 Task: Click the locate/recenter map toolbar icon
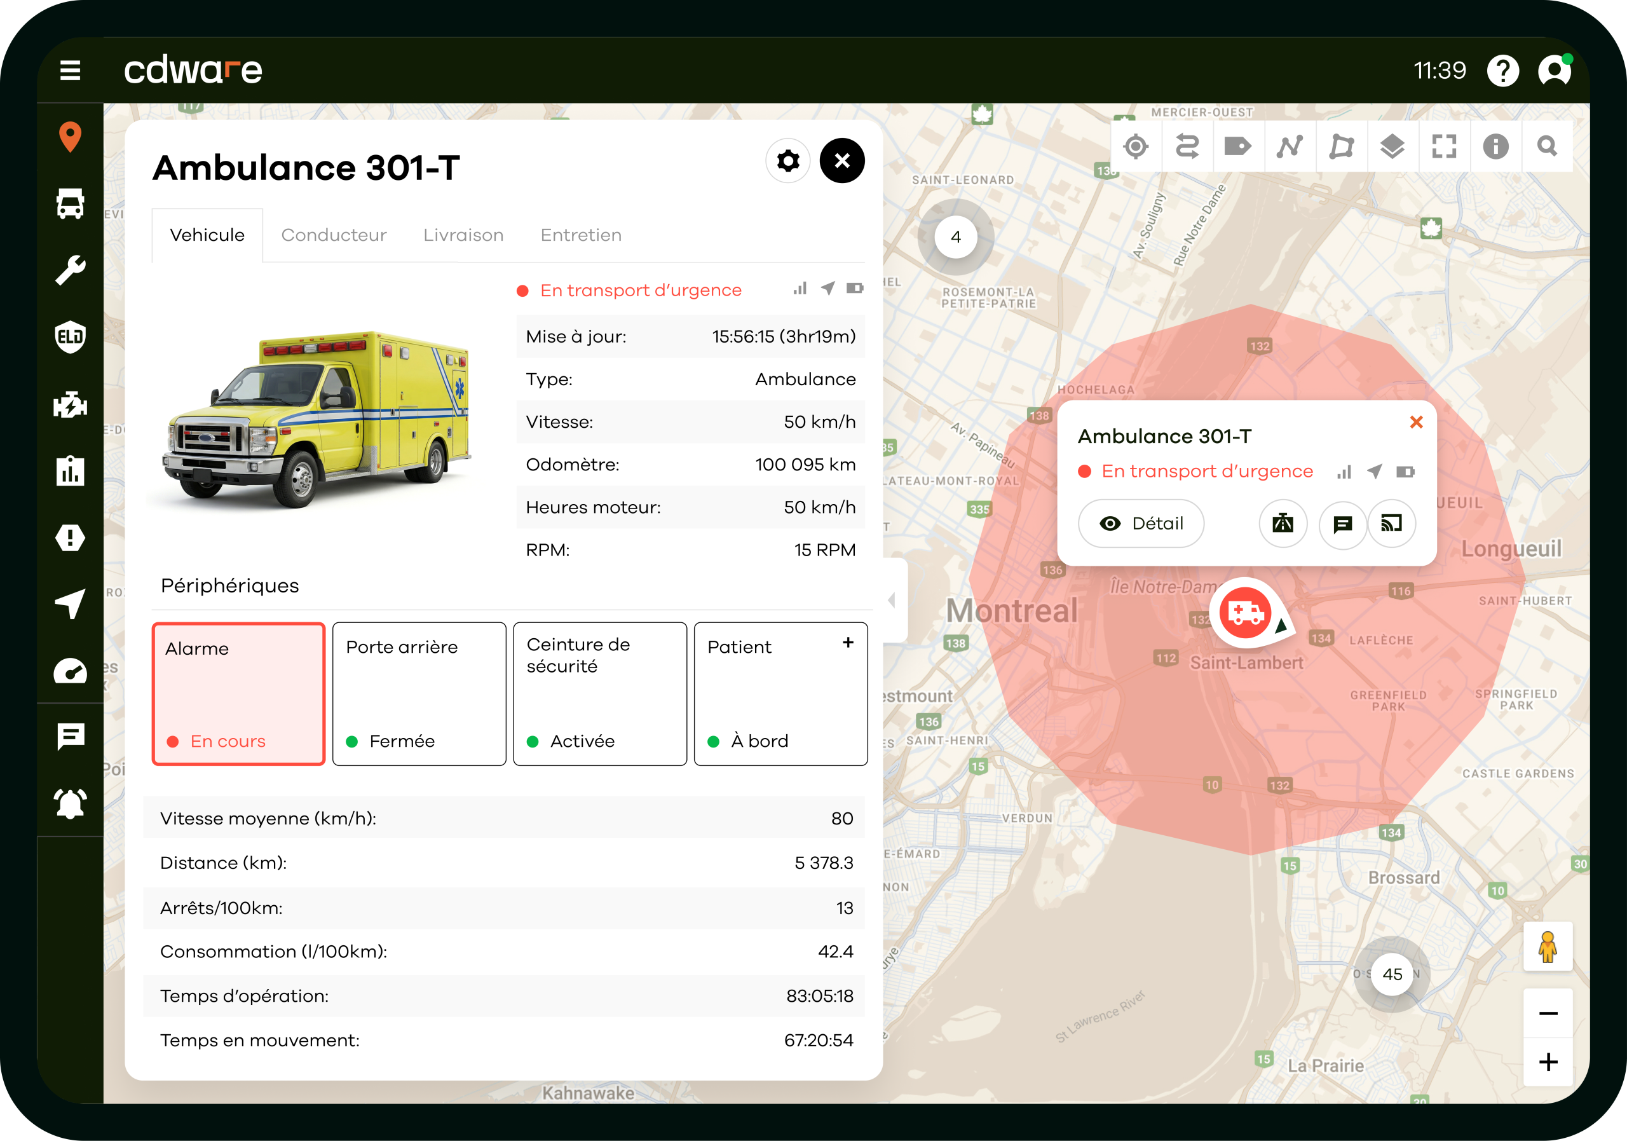(1136, 147)
